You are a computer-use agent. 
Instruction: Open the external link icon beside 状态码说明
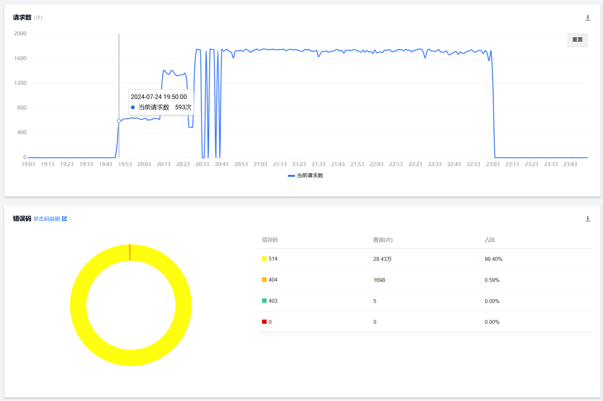(64, 219)
